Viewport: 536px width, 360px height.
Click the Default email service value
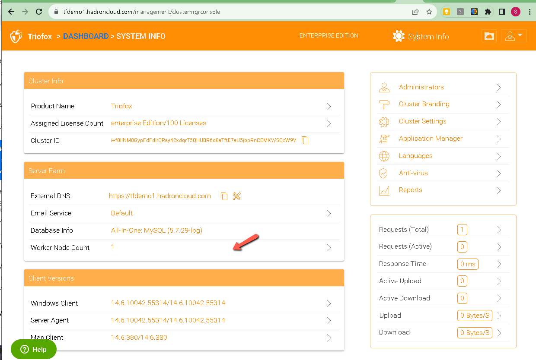pyautogui.click(x=122, y=213)
